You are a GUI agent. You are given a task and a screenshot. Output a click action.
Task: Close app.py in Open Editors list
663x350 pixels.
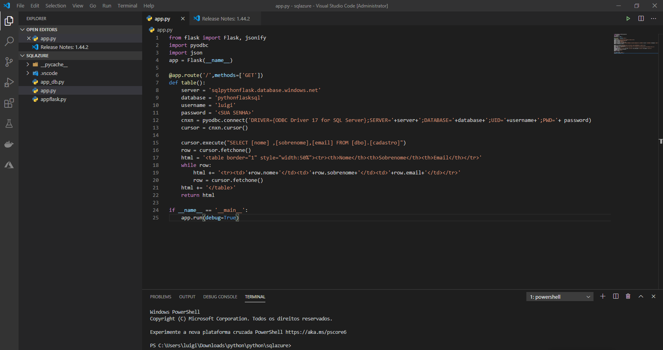point(29,38)
